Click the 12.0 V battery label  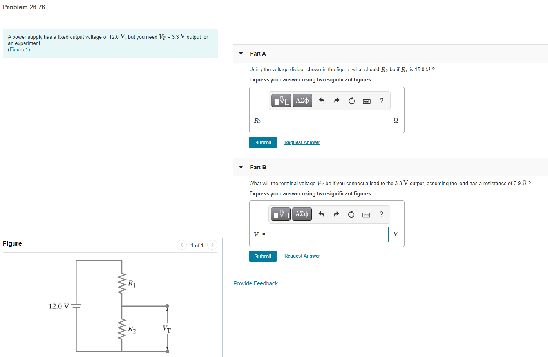coord(59,306)
